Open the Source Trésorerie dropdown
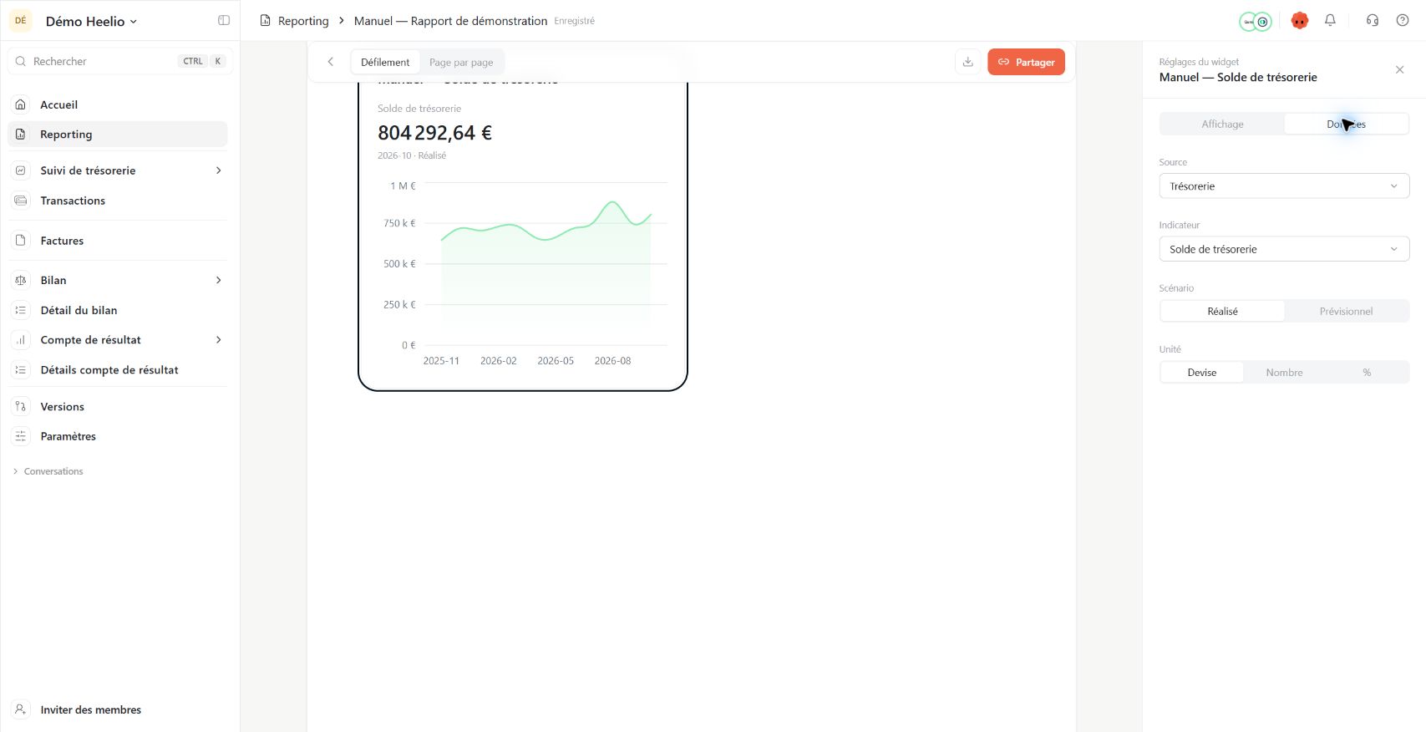 pos(1284,186)
